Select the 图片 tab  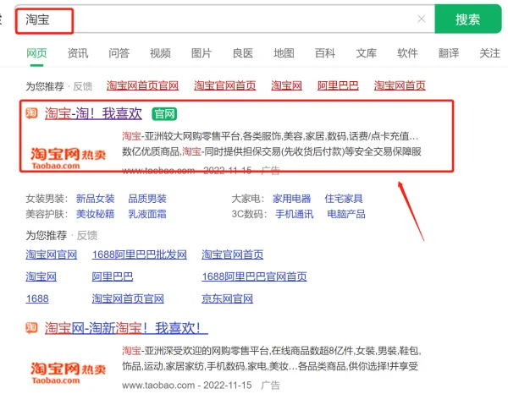[x=202, y=53]
